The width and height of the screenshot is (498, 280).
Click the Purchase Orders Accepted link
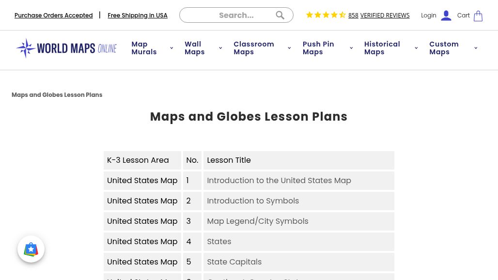coord(53,16)
